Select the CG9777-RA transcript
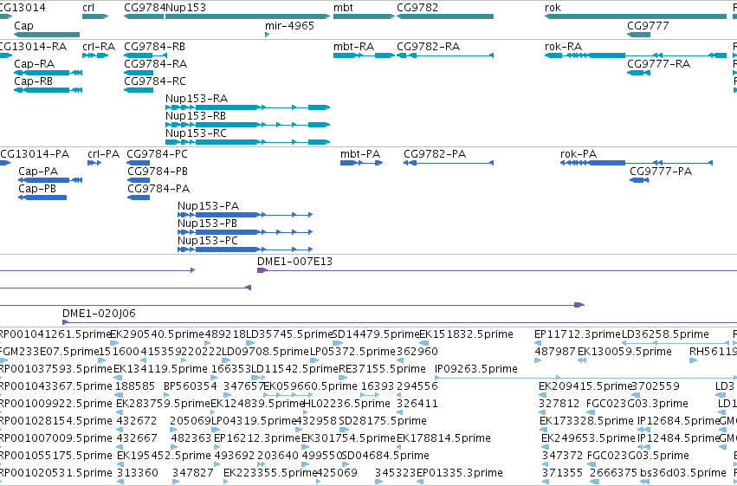 pos(639,73)
